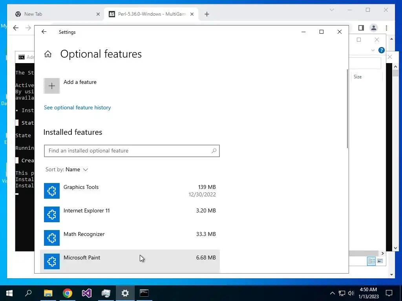Click the Optional features heading
Screen dimensions: 402x301
click(x=101, y=54)
